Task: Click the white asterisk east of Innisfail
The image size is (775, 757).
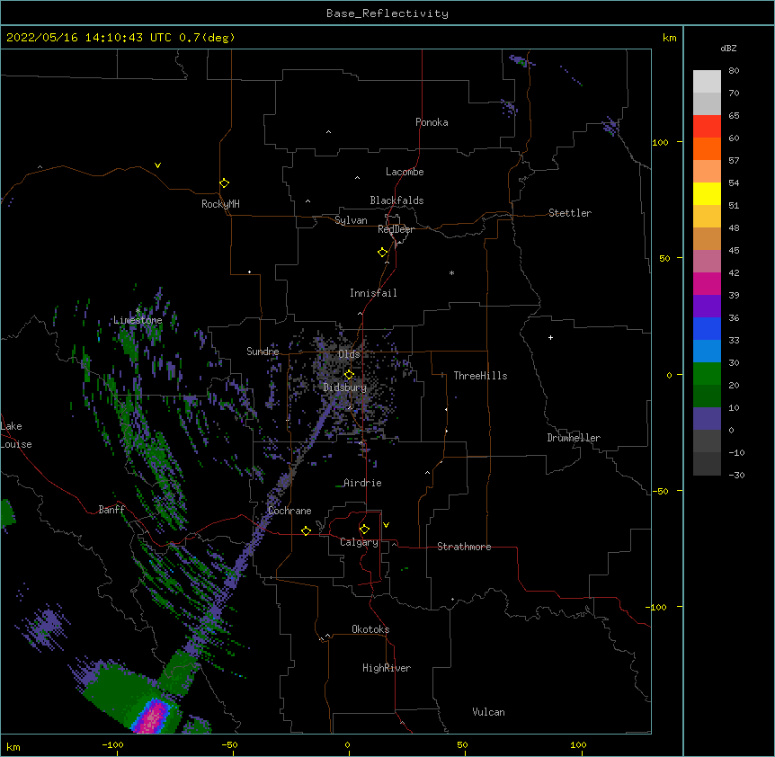Action: click(x=451, y=272)
